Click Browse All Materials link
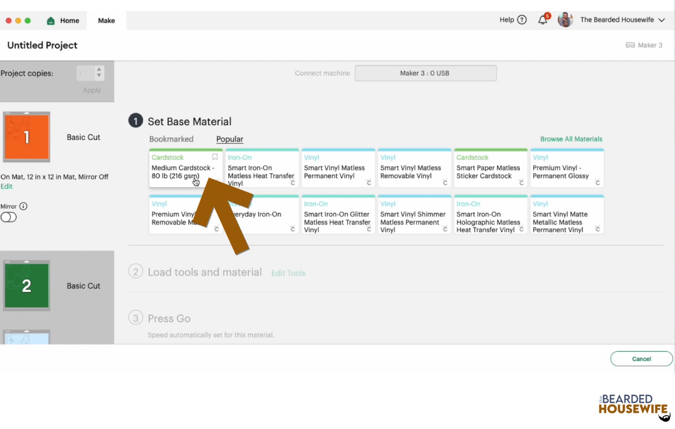Image resolution: width=675 pixels, height=429 pixels. [571, 139]
